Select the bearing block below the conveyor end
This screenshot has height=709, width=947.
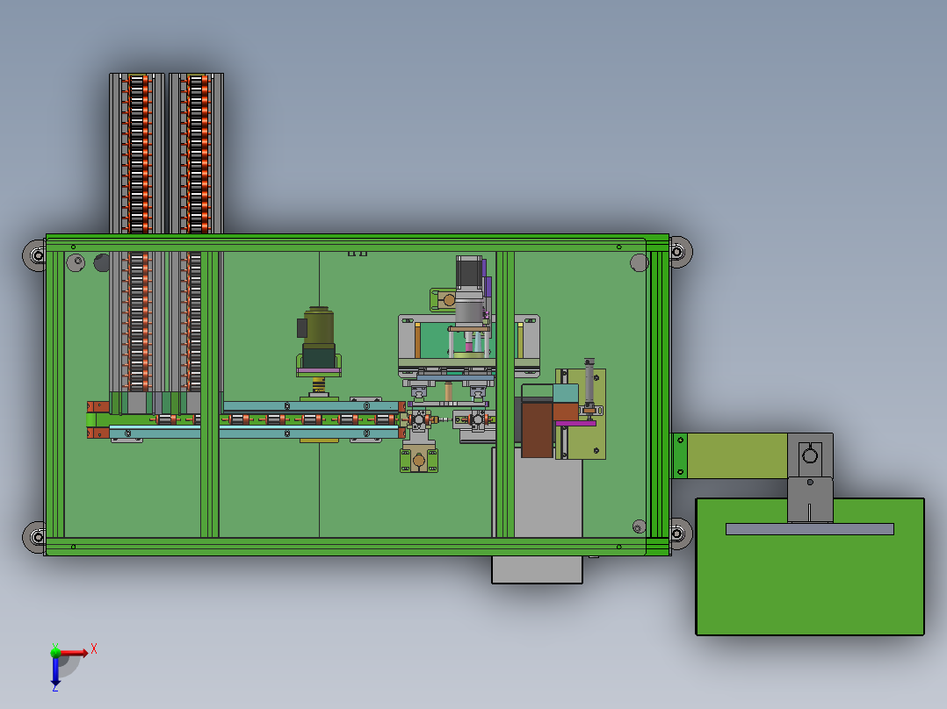tap(418, 461)
